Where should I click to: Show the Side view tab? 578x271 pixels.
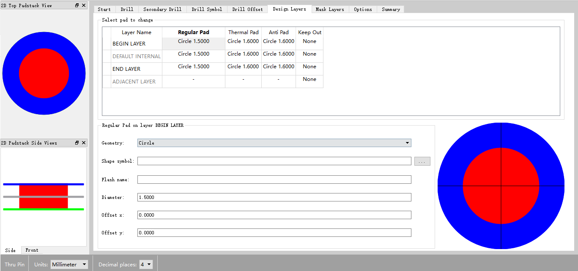11,250
